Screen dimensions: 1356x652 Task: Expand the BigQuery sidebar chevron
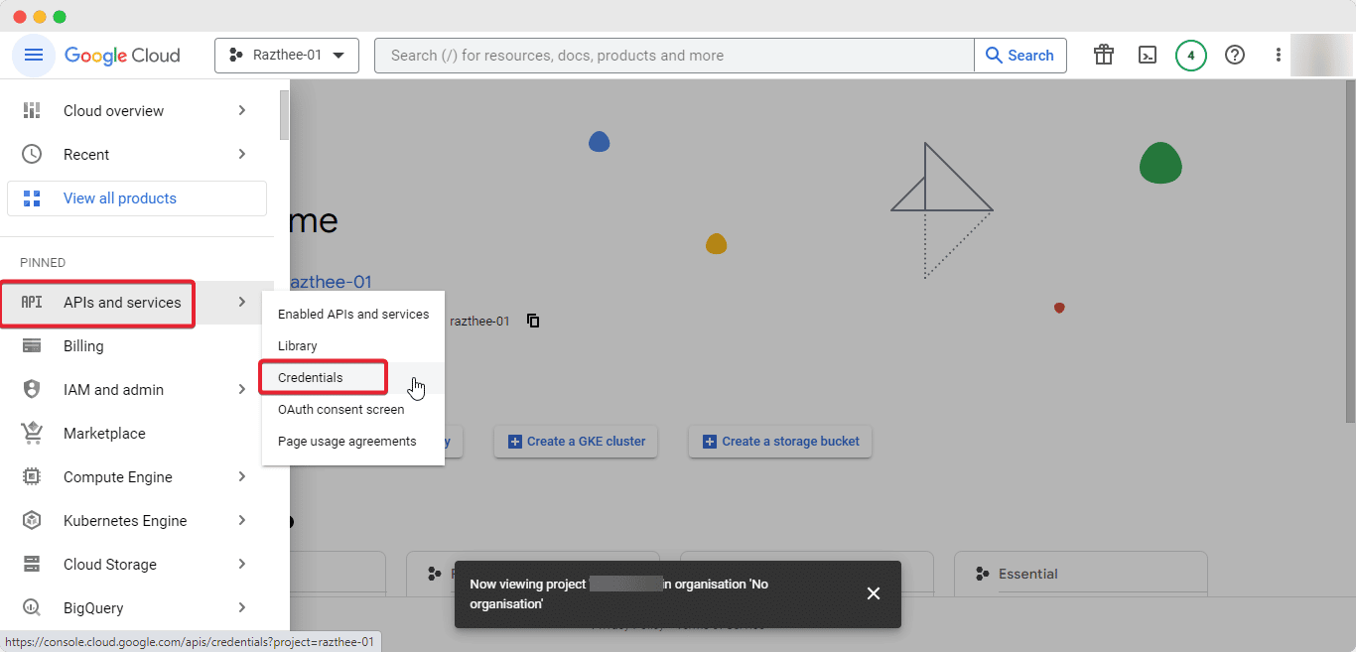pos(241,607)
